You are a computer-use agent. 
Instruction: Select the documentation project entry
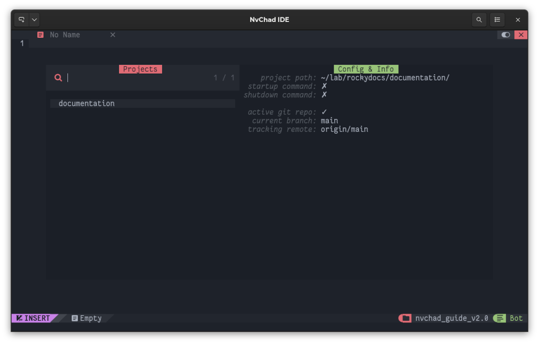click(x=85, y=103)
